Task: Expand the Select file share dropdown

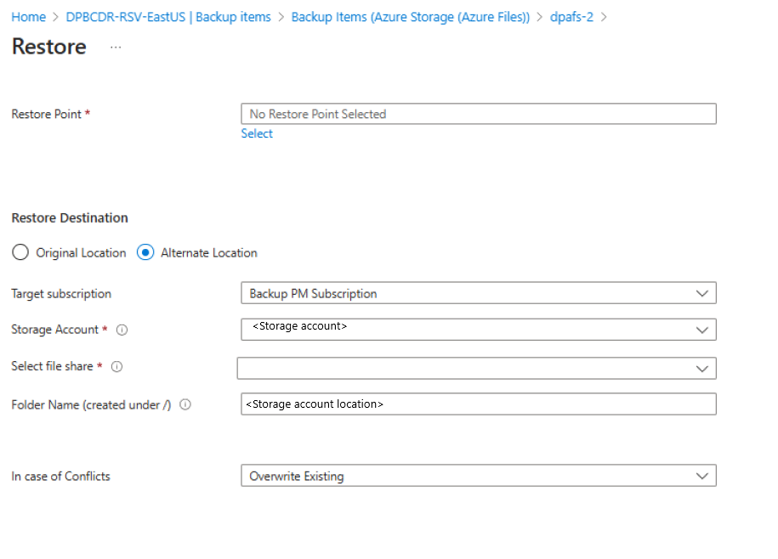Action: point(476,368)
